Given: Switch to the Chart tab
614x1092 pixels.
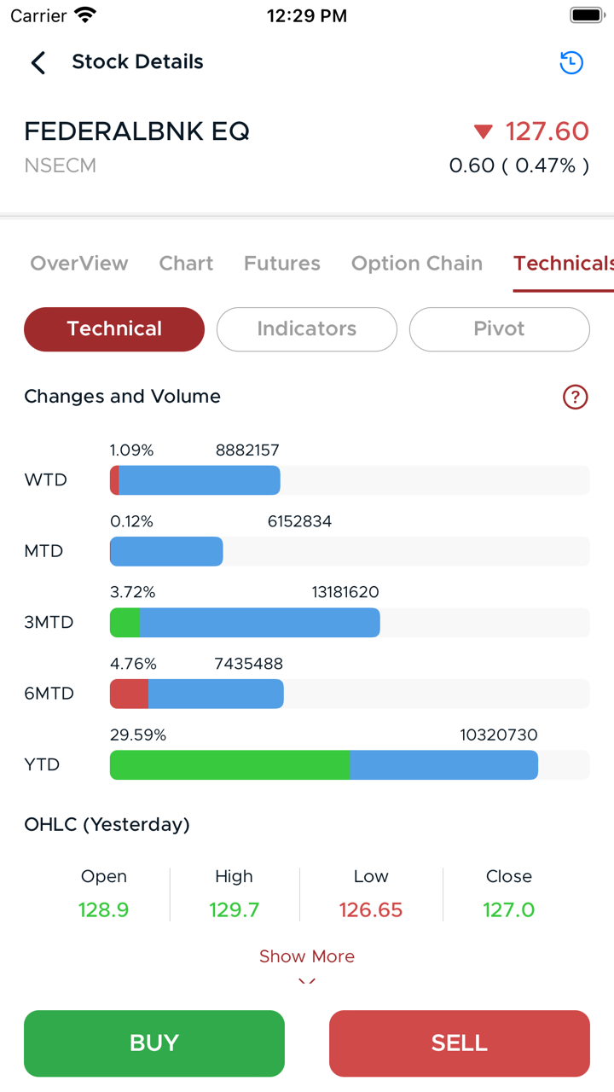Looking at the screenshot, I should coord(186,264).
